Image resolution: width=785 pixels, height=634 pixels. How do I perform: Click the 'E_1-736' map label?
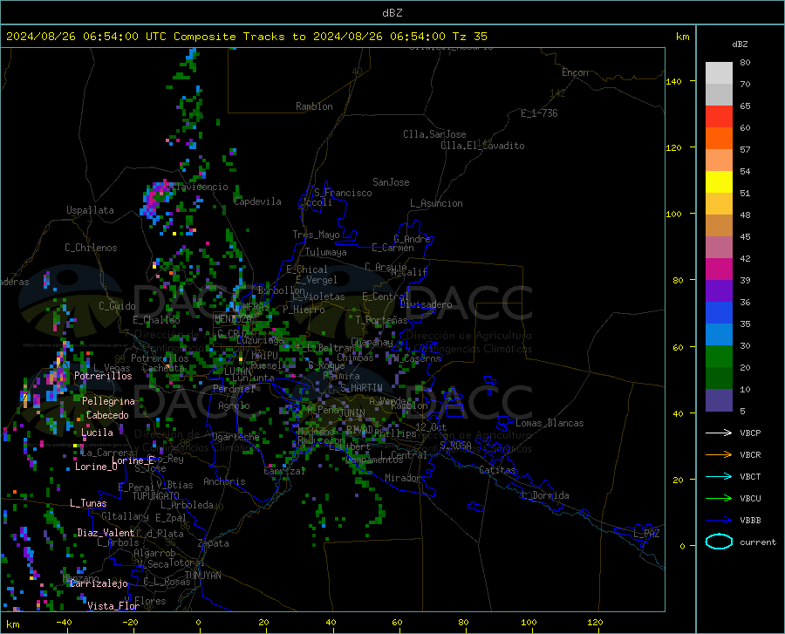[x=539, y=113]
